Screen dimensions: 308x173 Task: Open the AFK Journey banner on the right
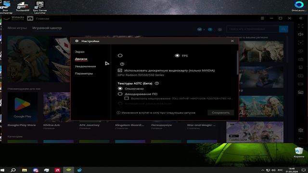click(x=261, y=106)
